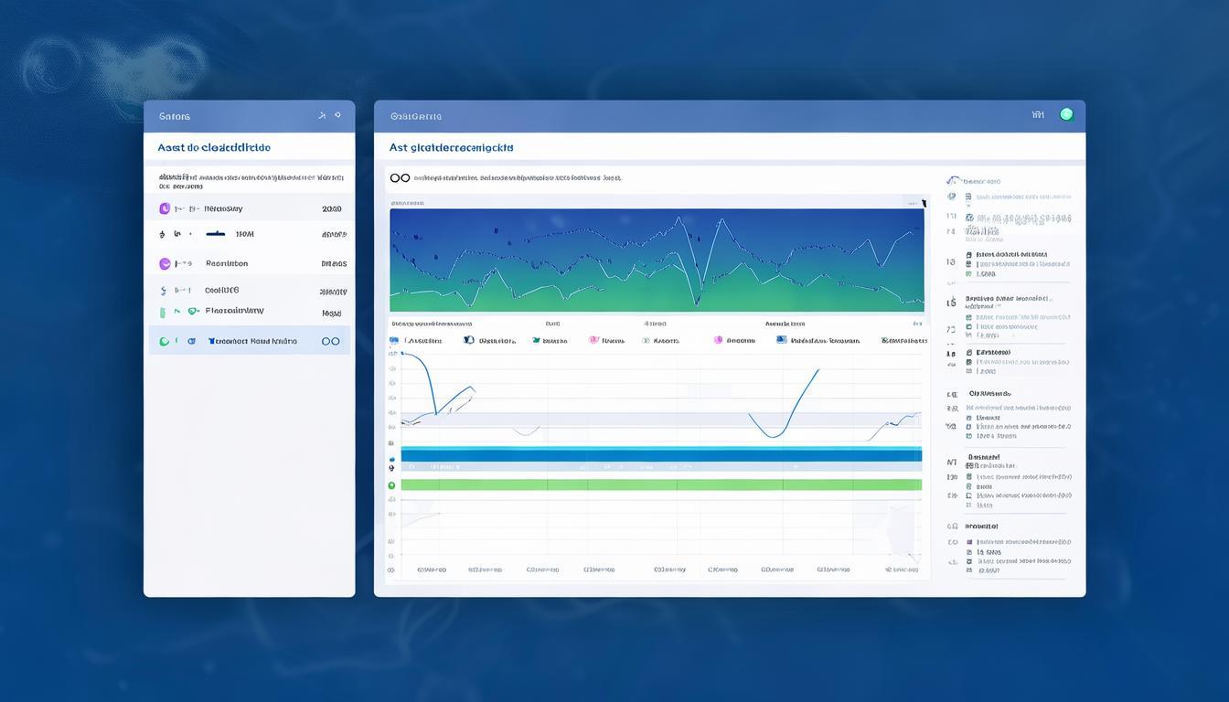Screen dimensions: 1229x702
Task: Toggle the double-circle control above the area chart
Action: coord(400,178)
